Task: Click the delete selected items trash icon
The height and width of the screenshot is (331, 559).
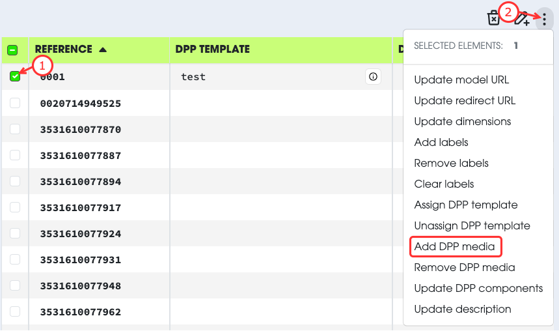Action: [x=494, y=18]
